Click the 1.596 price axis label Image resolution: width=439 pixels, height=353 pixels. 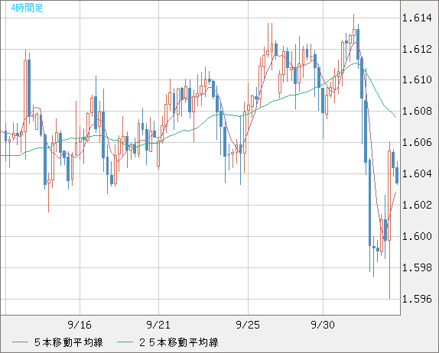(x=417, y=300)
